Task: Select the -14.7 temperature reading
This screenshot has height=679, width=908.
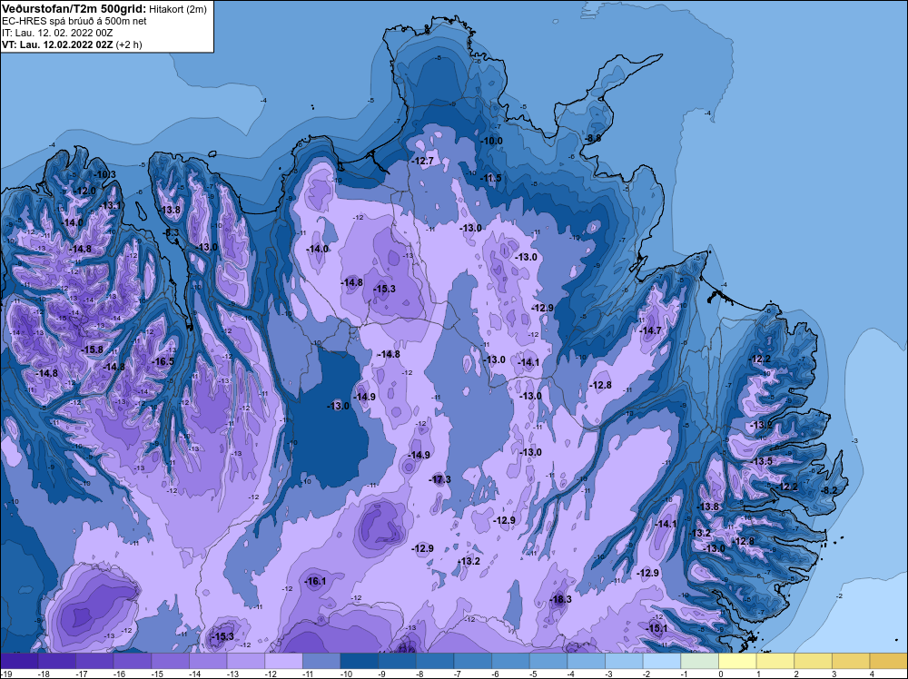Action: 650,330
